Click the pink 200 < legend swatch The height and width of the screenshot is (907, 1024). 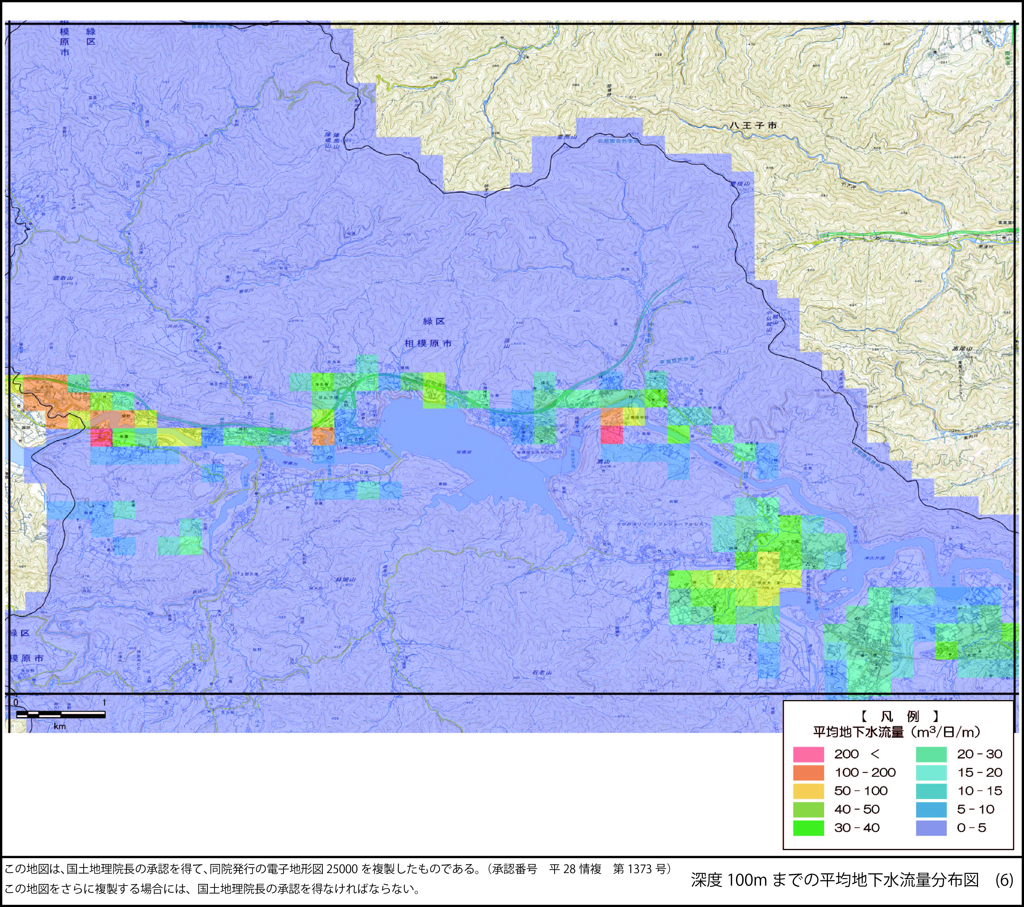click(808, 754)
